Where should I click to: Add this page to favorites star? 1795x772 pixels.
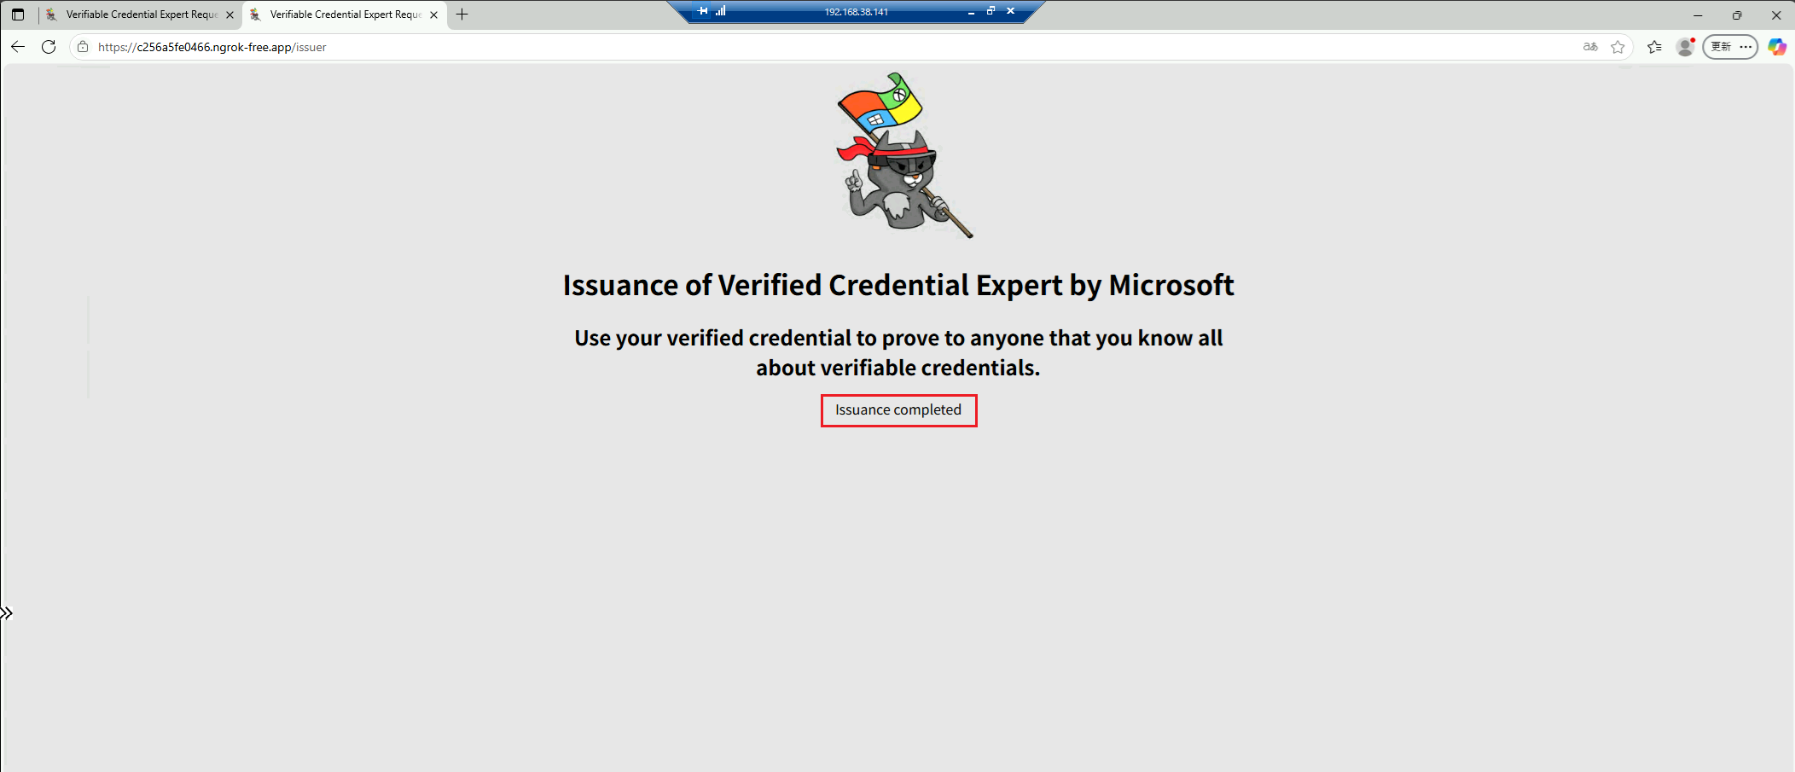(x=1618, y=47)
